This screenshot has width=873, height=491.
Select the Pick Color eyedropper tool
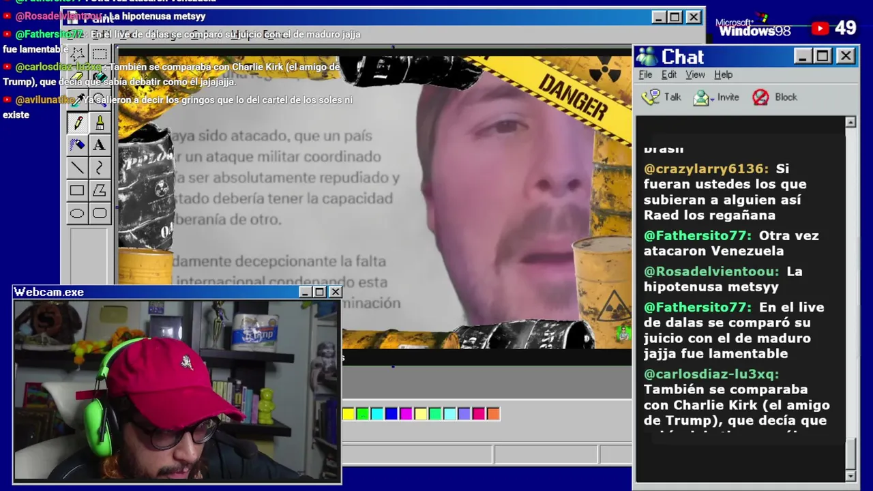pos(77,100)
